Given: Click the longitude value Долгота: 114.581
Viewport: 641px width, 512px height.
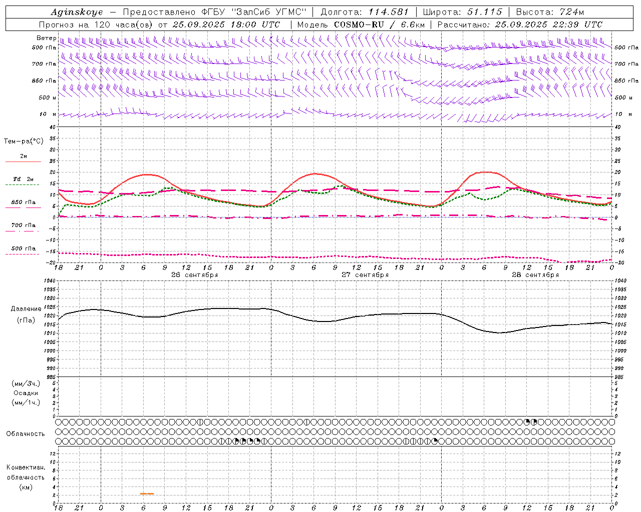Looking at the screenshot, I should tap(365, 12).
